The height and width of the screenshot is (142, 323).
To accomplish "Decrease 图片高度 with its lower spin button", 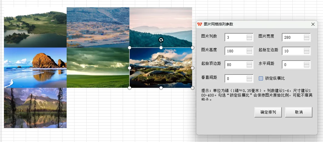I will pyautogui.click(x=249, y=52).
